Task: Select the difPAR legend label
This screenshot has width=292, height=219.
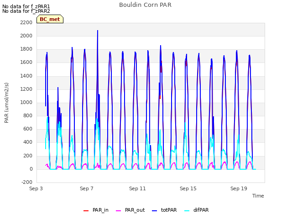Action: [201, 210]
